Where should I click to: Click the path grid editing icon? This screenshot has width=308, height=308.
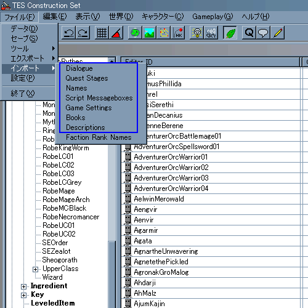tap(164, 33)
